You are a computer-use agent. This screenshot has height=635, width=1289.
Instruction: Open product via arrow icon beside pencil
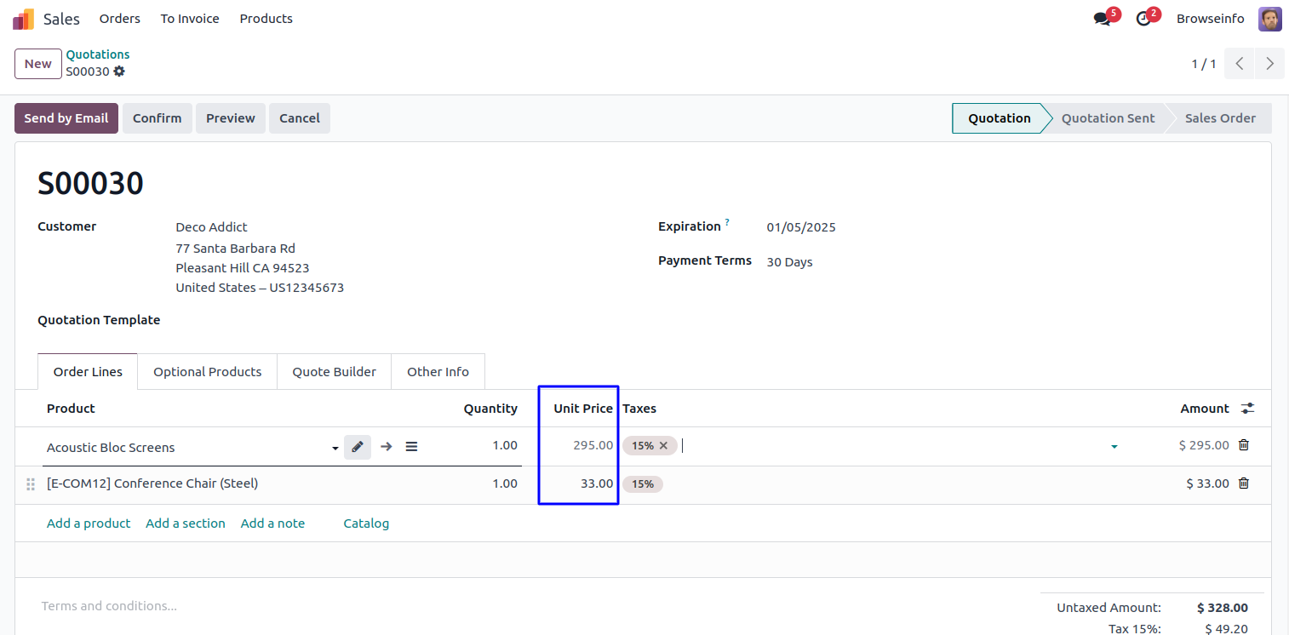387,447
